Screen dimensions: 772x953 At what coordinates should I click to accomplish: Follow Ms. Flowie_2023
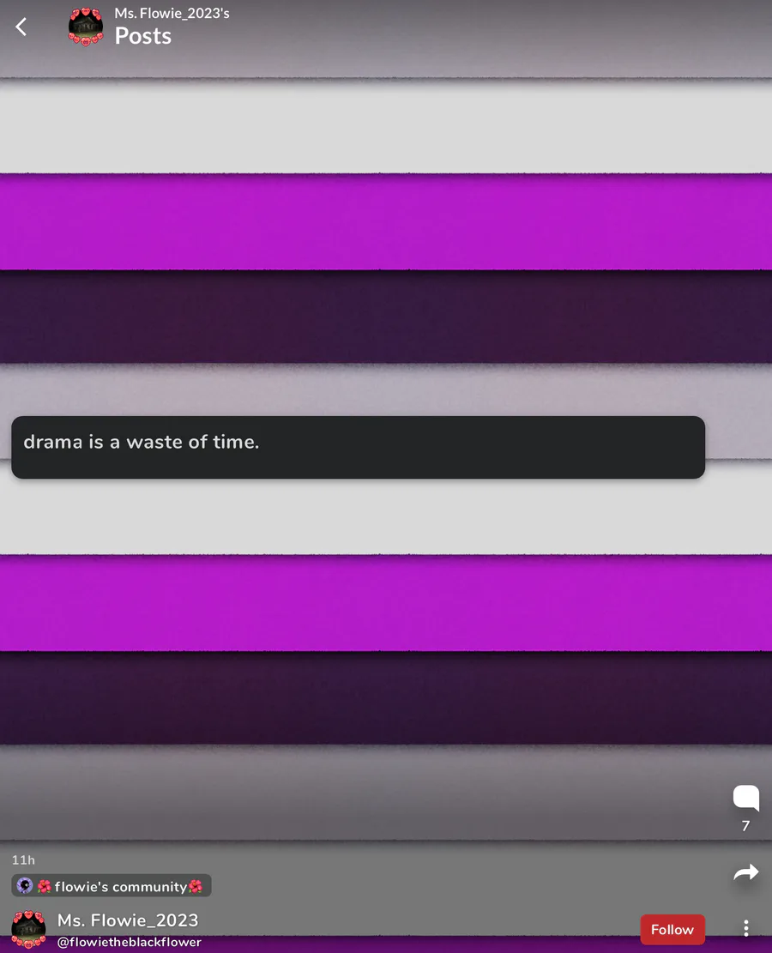pos(672,929)
